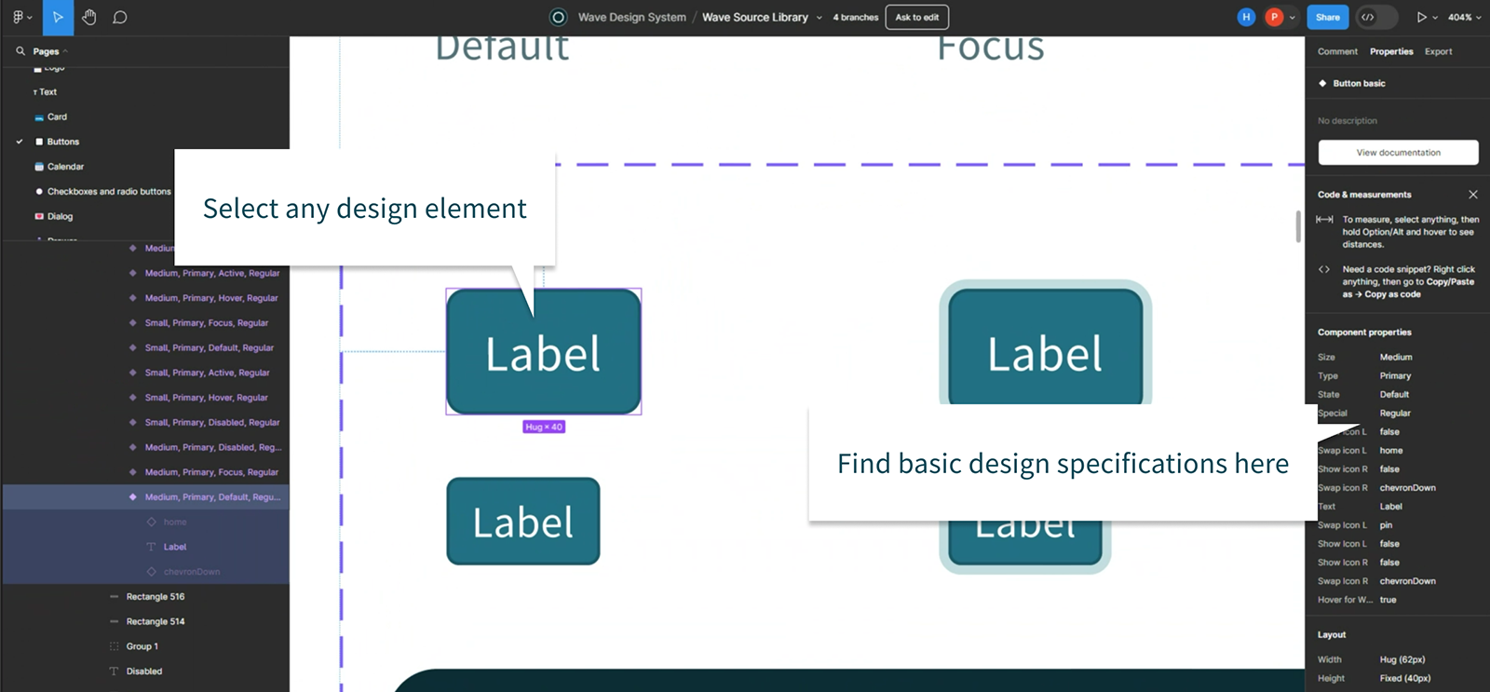
Task: Open presentation options chevron next to play
Action: (1435, 18)
